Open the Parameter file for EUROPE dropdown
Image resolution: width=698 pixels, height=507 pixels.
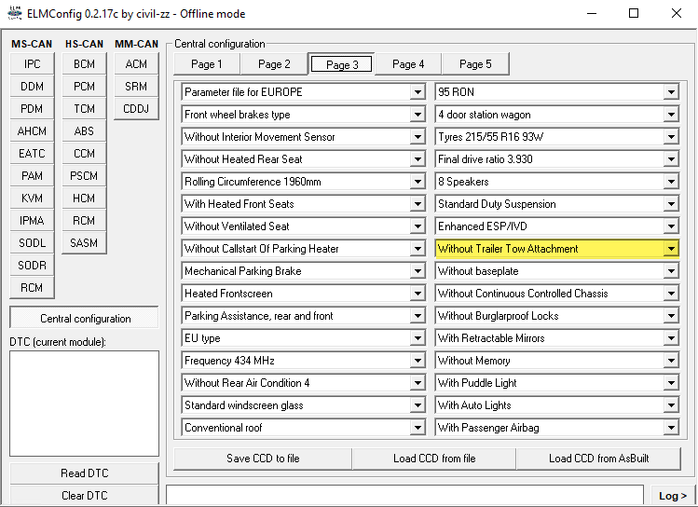tap(417, 92)
